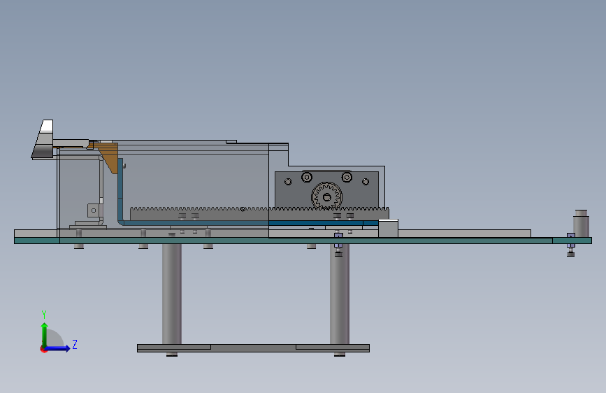Select the light gray block at rack end
606x393 pixels.
(x=388, y=228)
